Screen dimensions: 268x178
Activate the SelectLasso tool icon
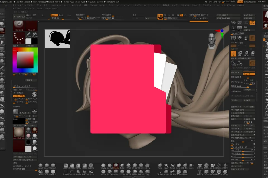coord(72,172)
